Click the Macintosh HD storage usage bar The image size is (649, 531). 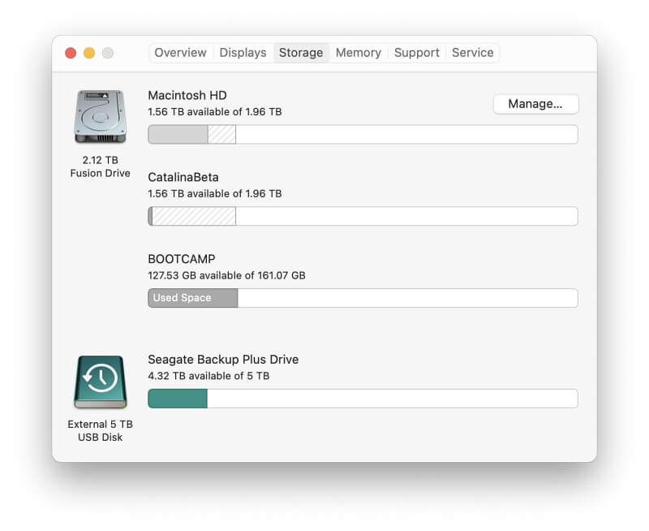(363, 134)
